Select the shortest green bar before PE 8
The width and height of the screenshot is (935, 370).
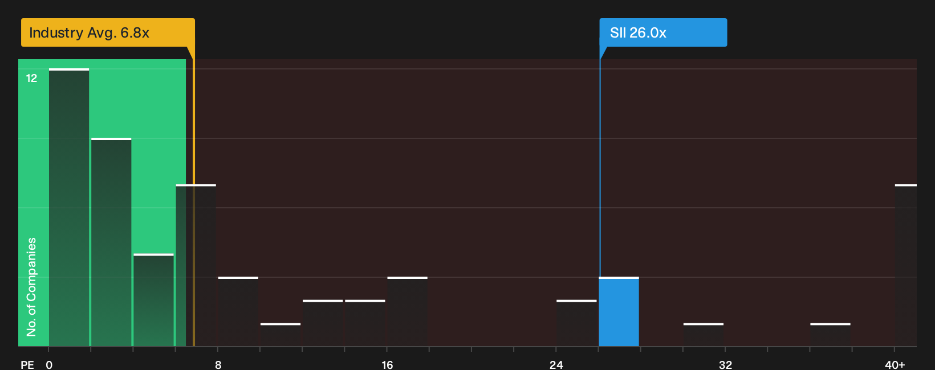[153, 300]
